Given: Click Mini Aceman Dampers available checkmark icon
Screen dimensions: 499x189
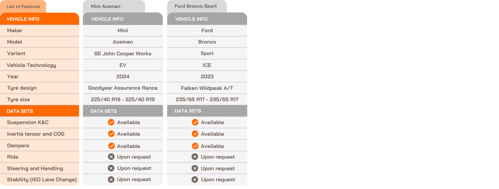Looking at the screenshot, I should pyautogui.click(x=111, y=146).
